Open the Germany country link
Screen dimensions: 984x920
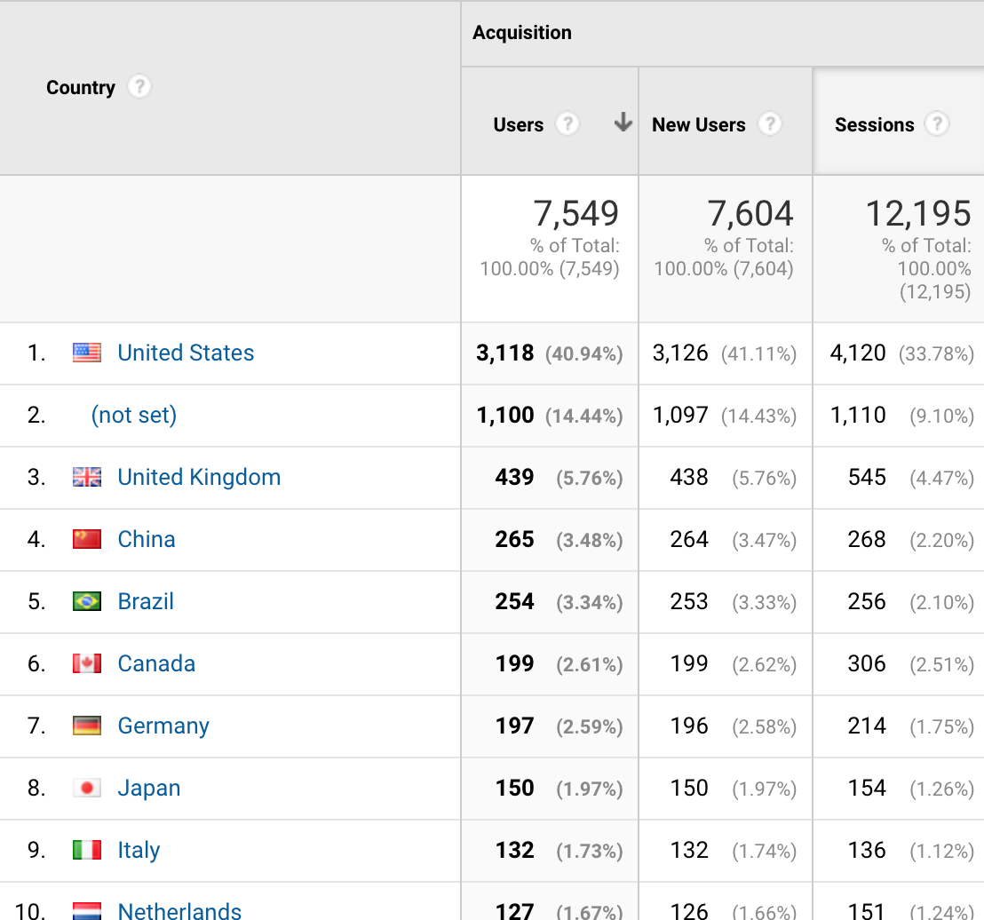tap(163, 726)
